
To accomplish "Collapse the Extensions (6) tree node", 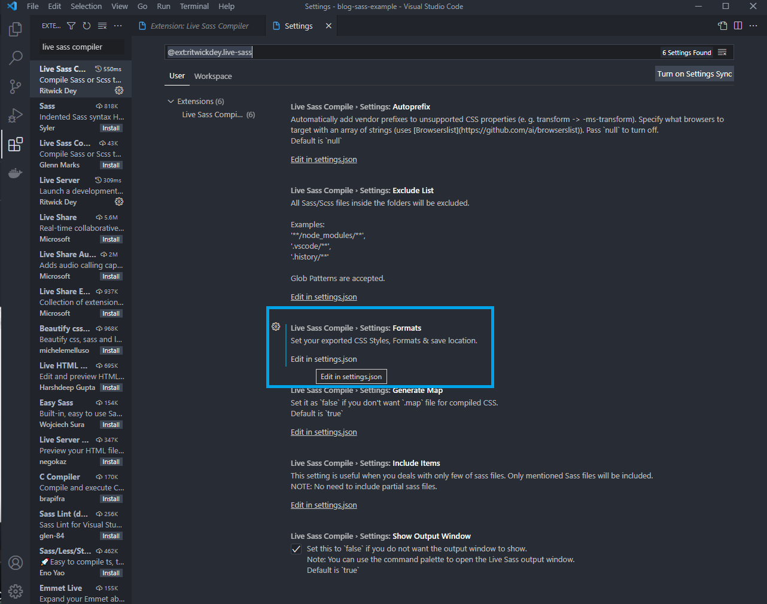I will (171, 101).
